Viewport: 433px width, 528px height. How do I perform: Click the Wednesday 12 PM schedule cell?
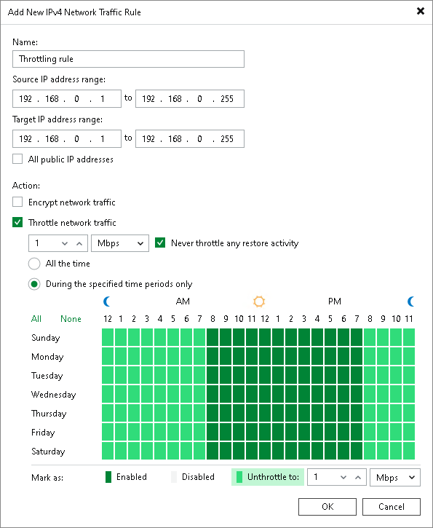(x=265, y=394)
